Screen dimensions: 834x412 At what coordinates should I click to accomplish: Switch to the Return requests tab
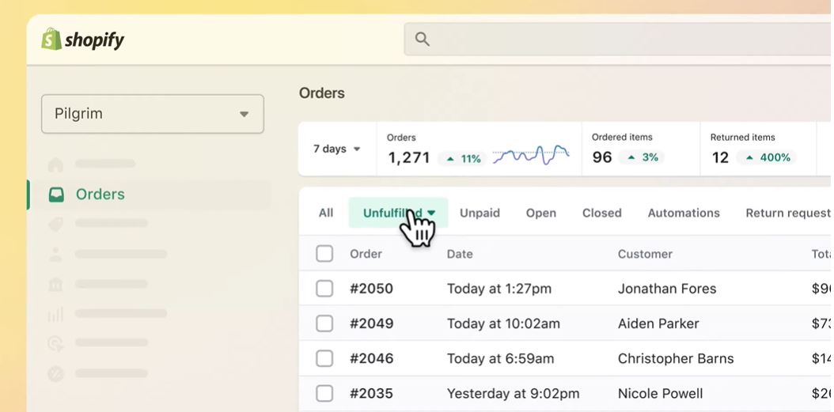click(x=790, y=214)
